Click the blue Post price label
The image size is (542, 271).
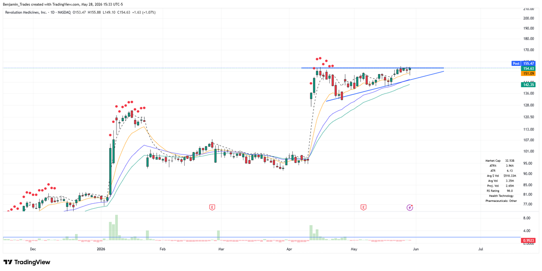(516, 63)
